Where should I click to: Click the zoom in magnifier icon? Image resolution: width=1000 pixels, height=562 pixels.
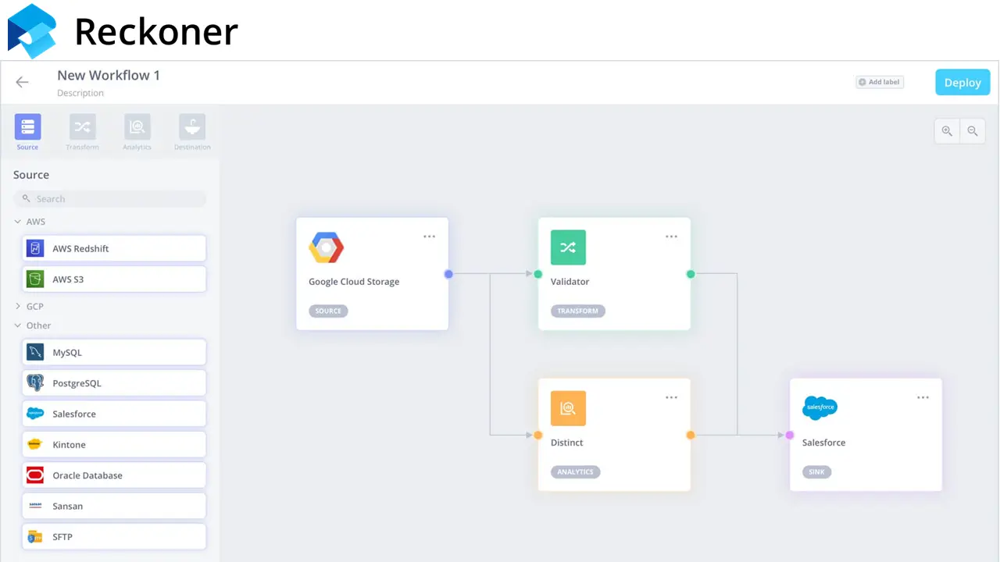[x=947, y=130]
